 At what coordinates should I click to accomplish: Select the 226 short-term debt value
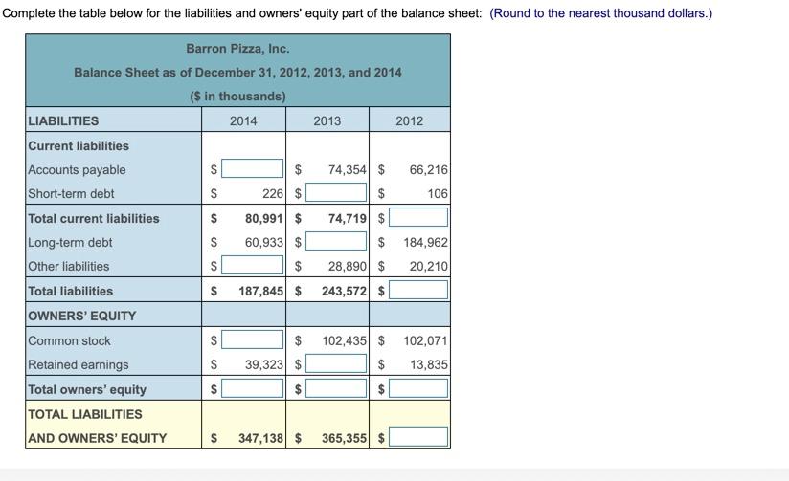(x=273, y=193)
